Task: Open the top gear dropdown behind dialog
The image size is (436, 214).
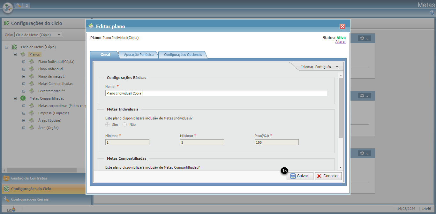Action: pos(364,38)
